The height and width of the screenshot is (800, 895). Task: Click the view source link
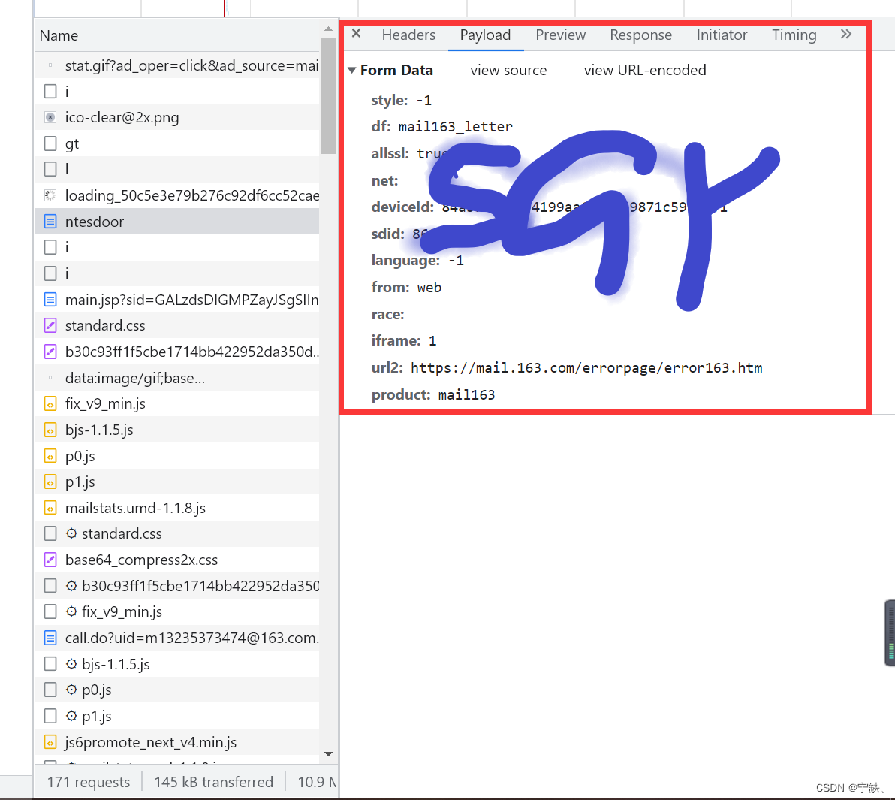point(508,70)
